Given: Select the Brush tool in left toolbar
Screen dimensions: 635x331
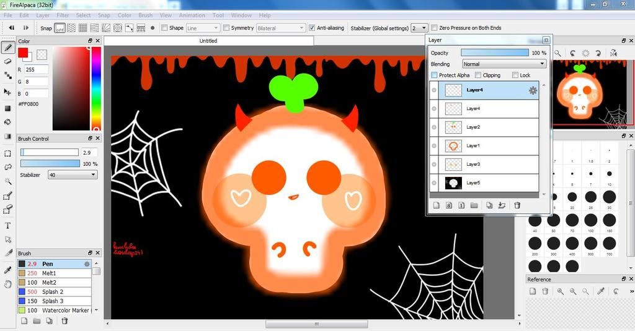Looking at the screenshot, I should (7, 47).
